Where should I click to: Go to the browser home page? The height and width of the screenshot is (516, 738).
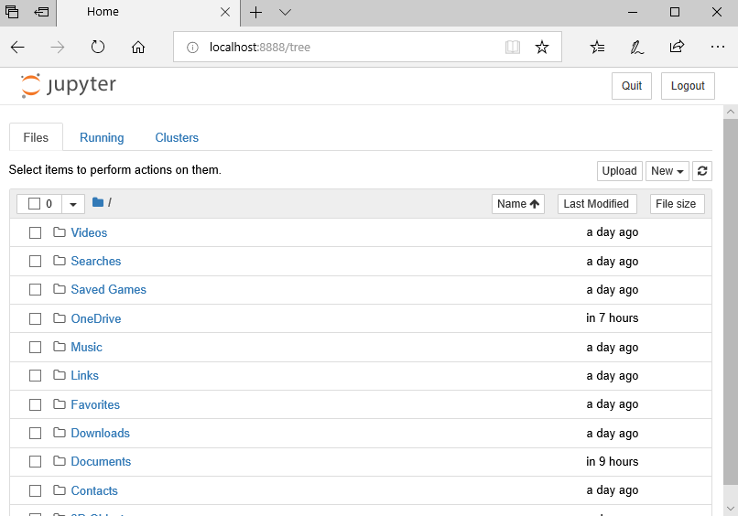pos(138,47)
